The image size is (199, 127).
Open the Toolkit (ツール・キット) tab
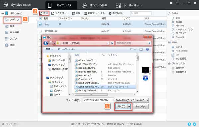pyautogui.click(x=129, y=5)
